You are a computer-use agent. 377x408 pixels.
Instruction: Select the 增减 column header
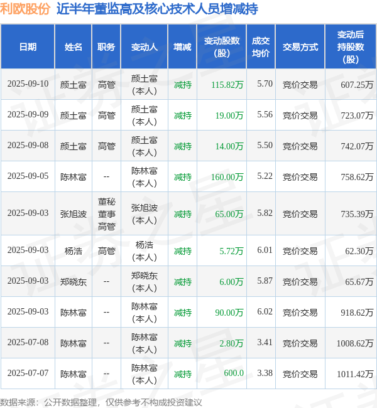[x=182, y=47]
